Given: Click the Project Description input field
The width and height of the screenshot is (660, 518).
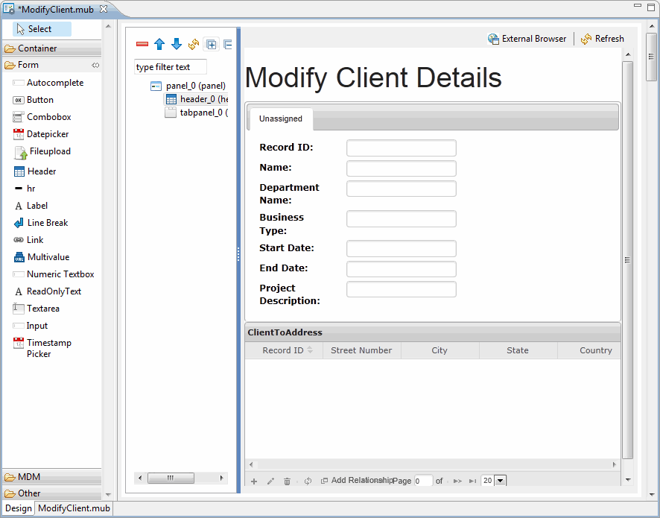Looking at the screenshot, I should point(401,289).
